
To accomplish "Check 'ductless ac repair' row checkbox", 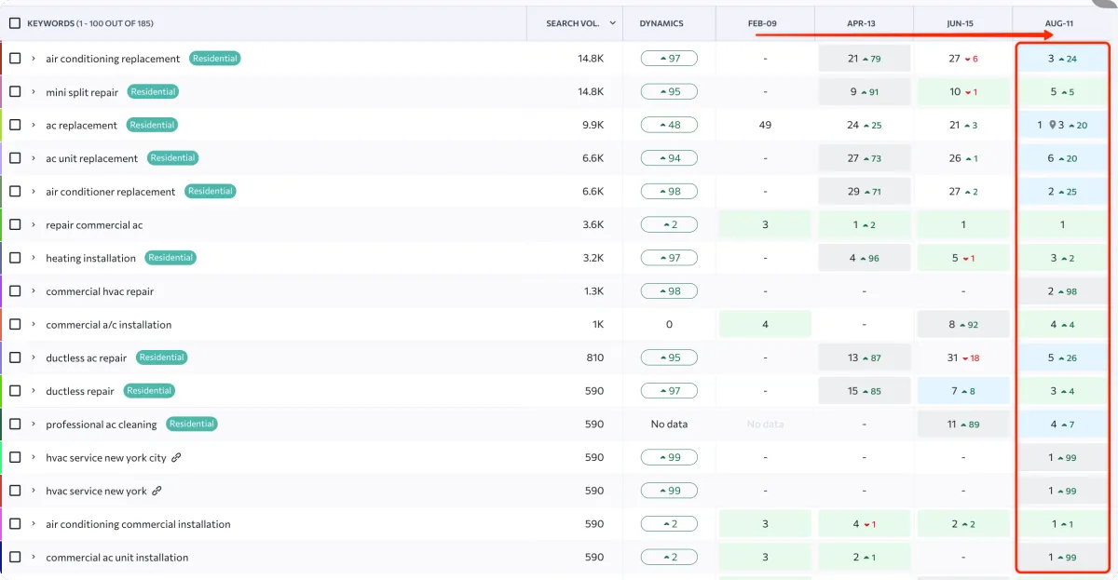I will 15,357.
